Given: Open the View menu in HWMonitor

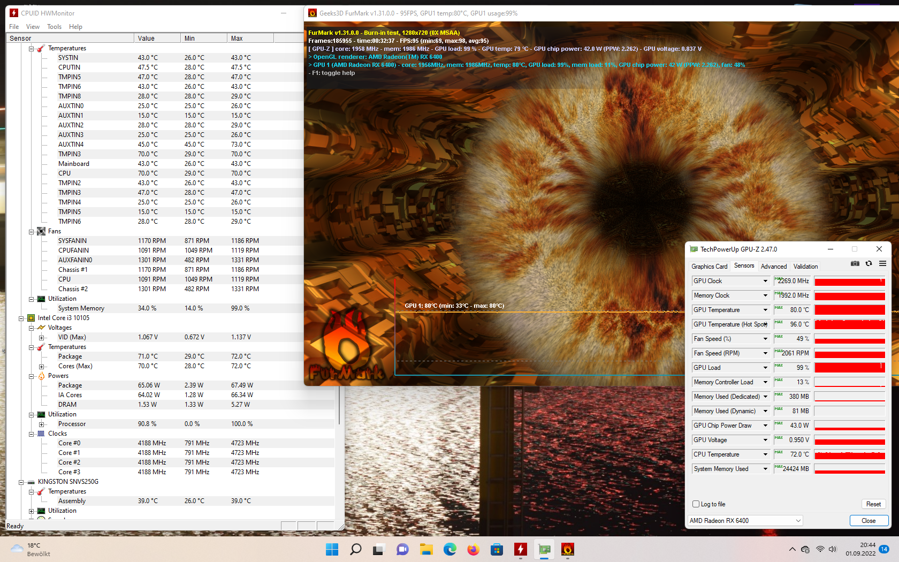Looking at the screenshot, I should pos(33,27).
